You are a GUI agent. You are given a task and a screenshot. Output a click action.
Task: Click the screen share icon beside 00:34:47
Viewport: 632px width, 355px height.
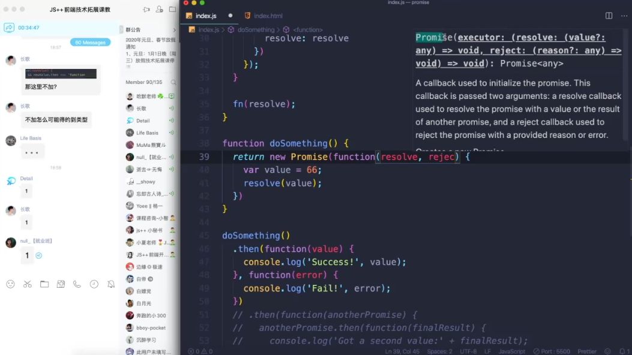pyautogui.click(x=9, y=28)
